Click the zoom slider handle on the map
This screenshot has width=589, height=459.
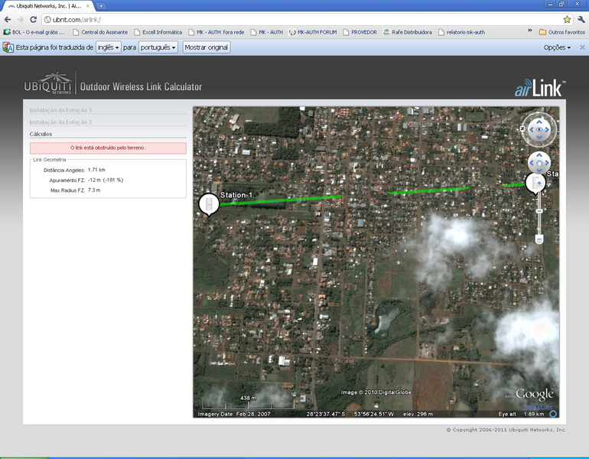point(539,211)
